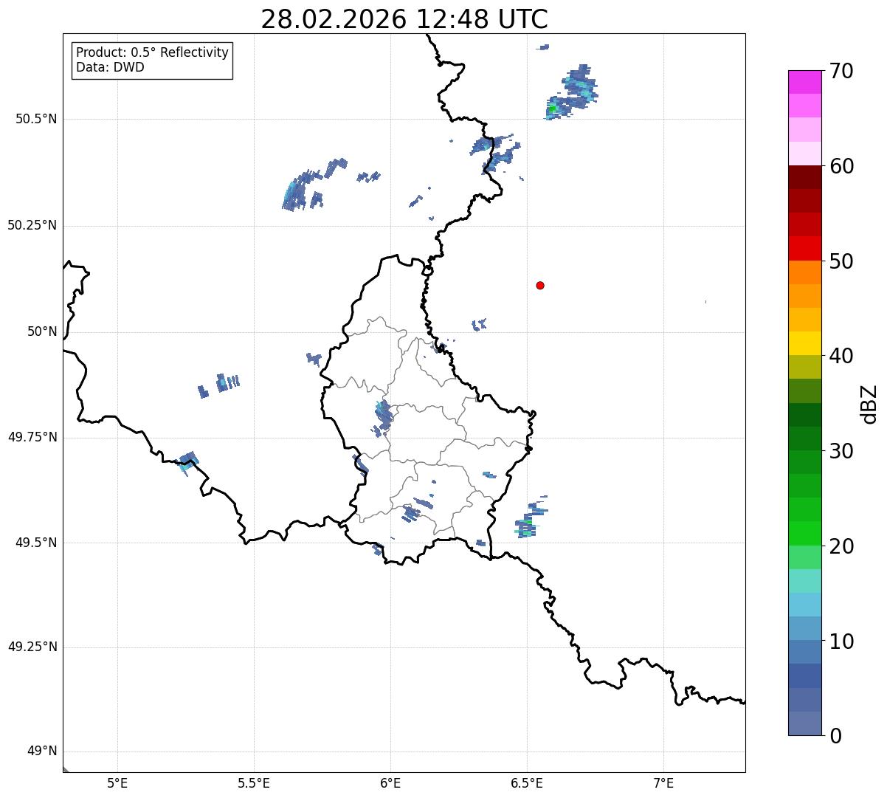Click the radar echo with green core near 50.5°N
This screenshot has height=798, width=887.
click(571, 93)
